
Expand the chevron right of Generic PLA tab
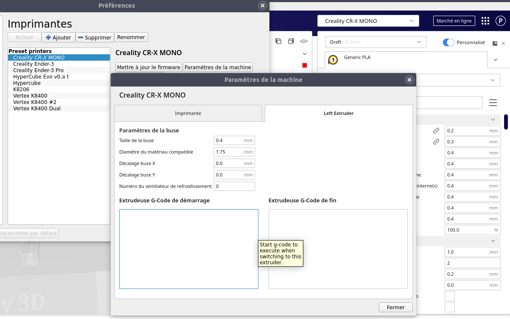click(x=496, y=60)
